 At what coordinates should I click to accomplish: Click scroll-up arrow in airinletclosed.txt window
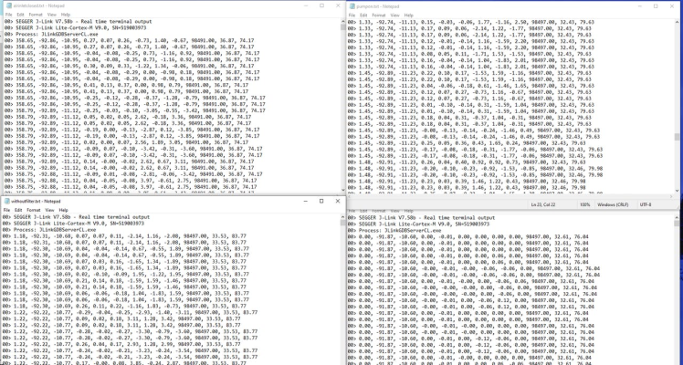coord(343,21)
